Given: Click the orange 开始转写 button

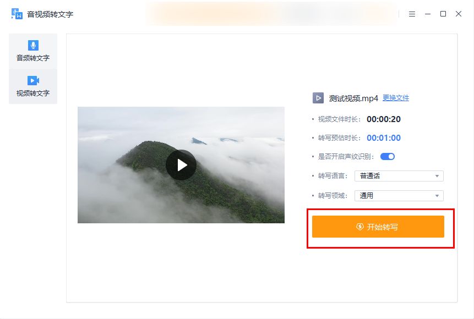Looking at the screenshot, I should [378, 227].
